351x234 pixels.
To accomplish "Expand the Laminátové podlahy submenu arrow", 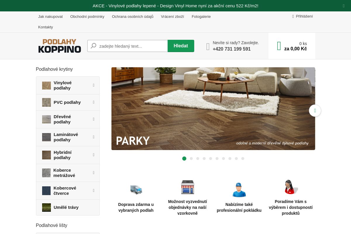I will tap(94, 137).
